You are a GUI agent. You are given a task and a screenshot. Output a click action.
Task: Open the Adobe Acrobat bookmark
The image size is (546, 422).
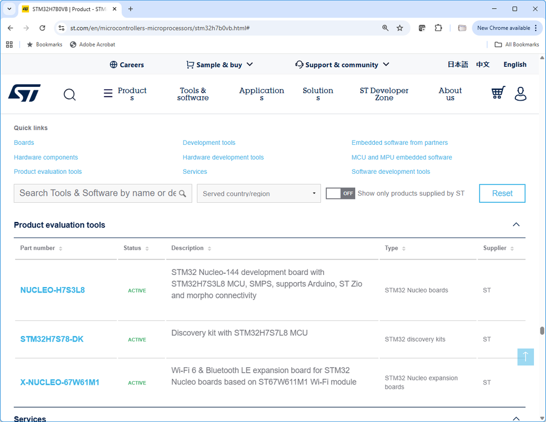point(92,45)
